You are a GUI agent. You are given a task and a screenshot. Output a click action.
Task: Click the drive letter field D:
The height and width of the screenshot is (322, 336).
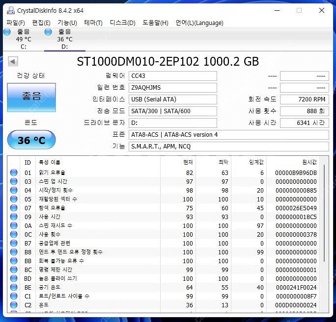coord(173,123)
